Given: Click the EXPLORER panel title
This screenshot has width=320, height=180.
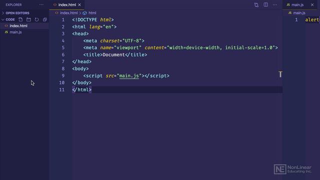Looking at the screenshot, I should (13, 4).
